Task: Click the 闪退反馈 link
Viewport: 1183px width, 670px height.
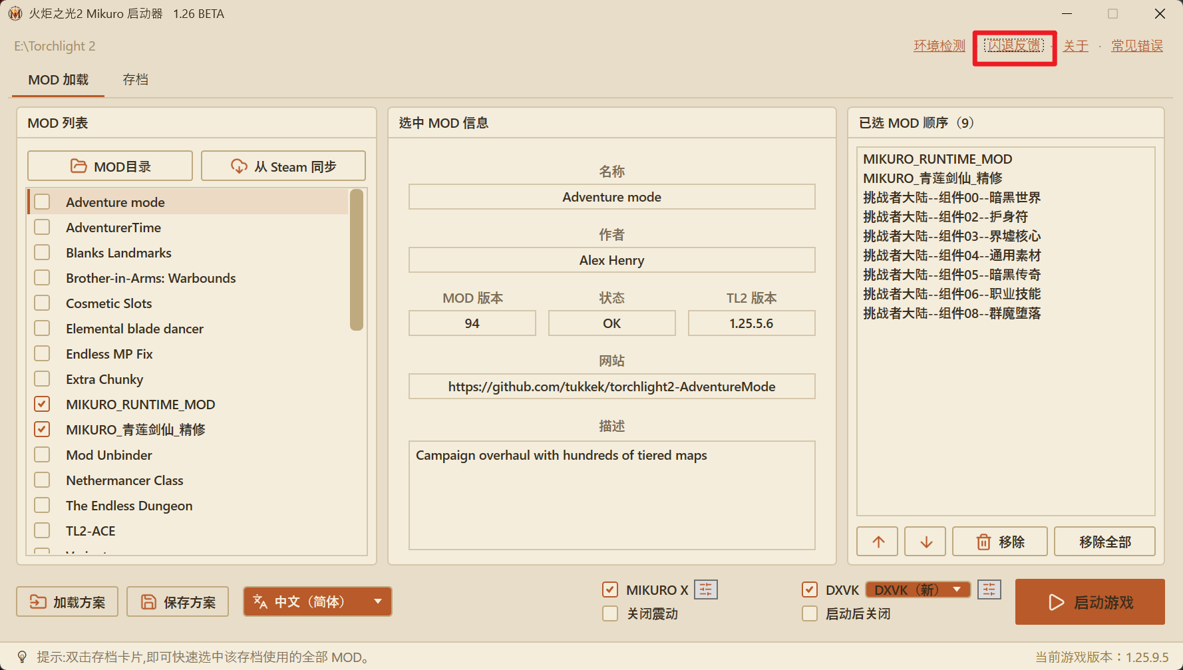Action: (x=1014, y=46)
